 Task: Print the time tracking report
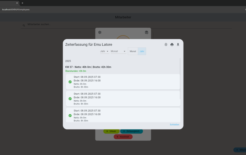(x=172, y=44)
